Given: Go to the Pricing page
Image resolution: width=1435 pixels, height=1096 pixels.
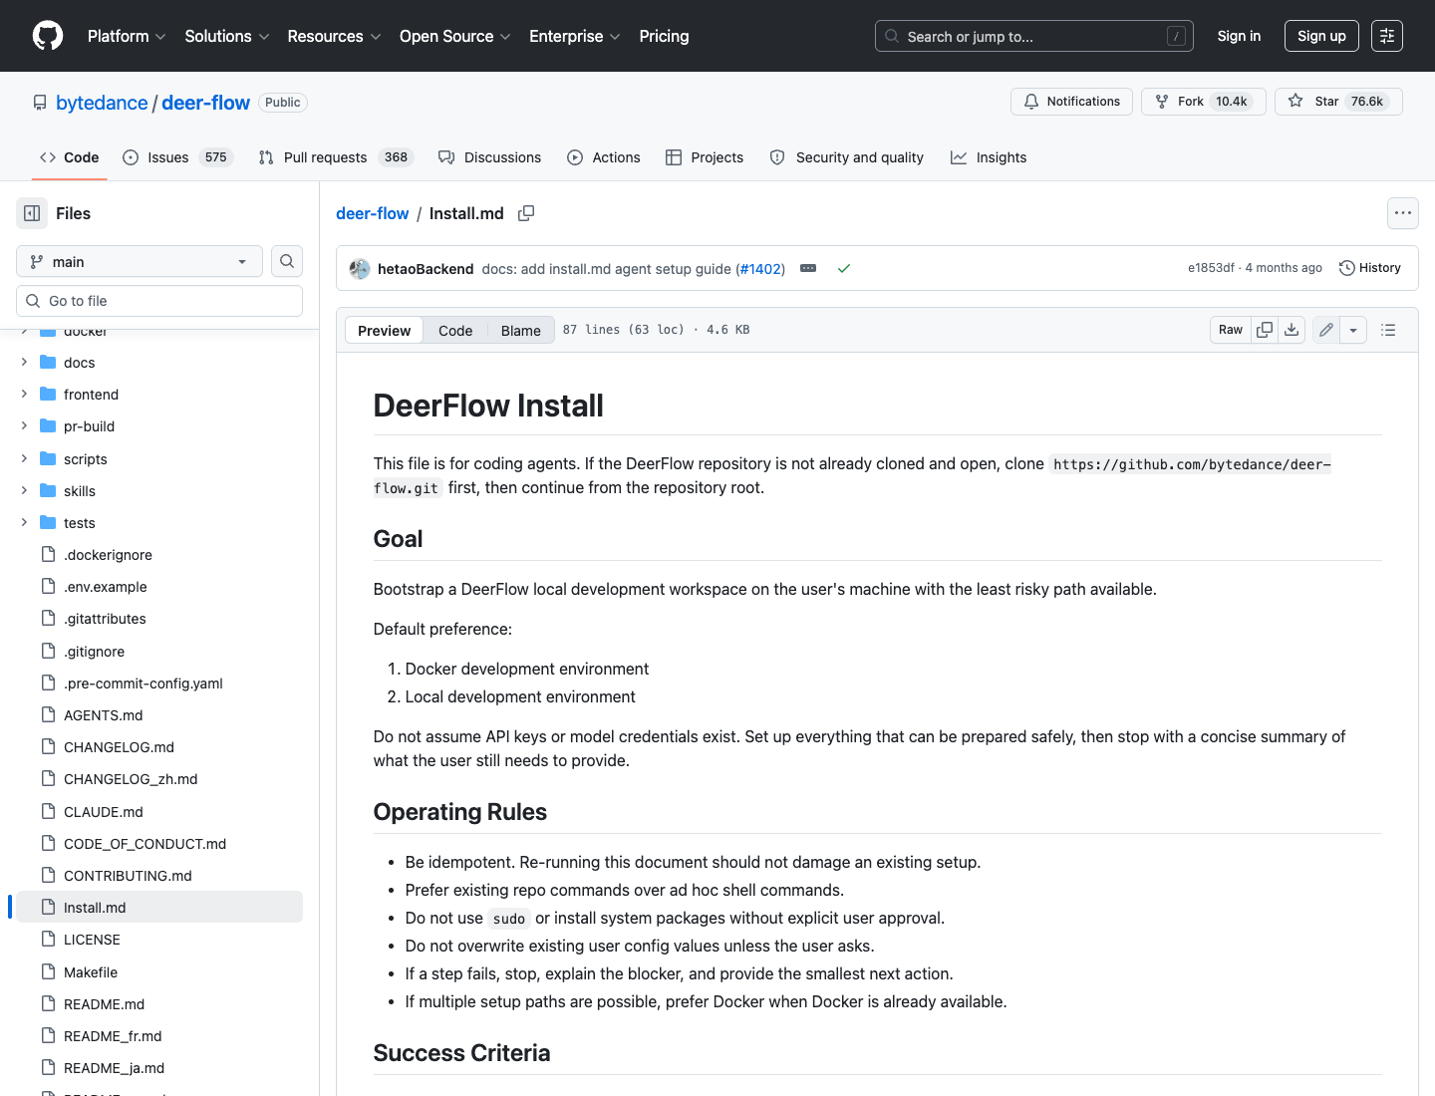Looking at the screenshot, I should coord(664,36).
